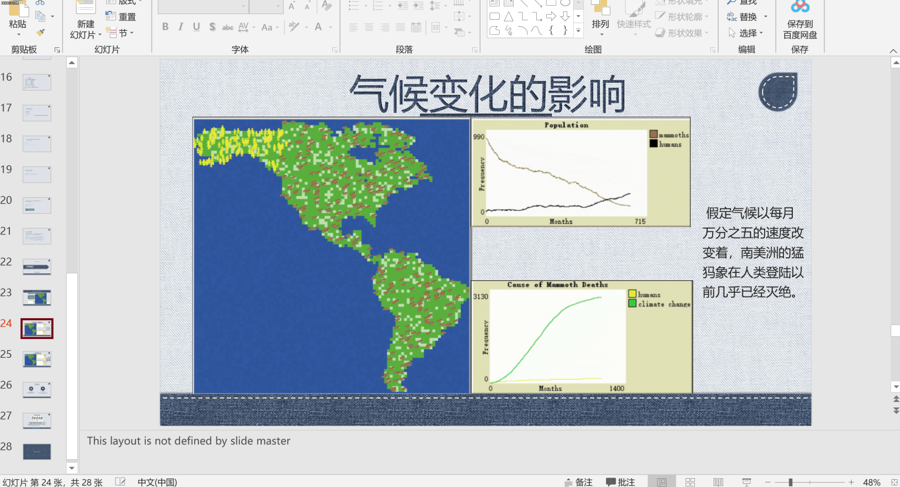900x487 pixels.
Task: Toggle the 批注 comments pane
Action: (620, 482)
